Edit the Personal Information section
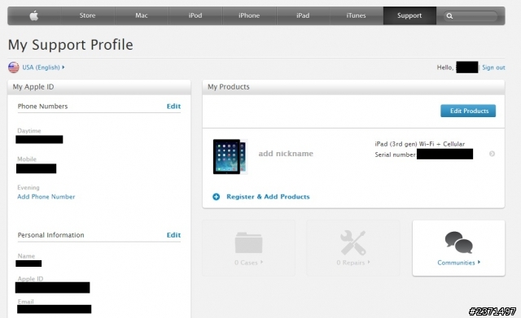The height and width of the screenshot is (318, 521). (x=173, y=235)
